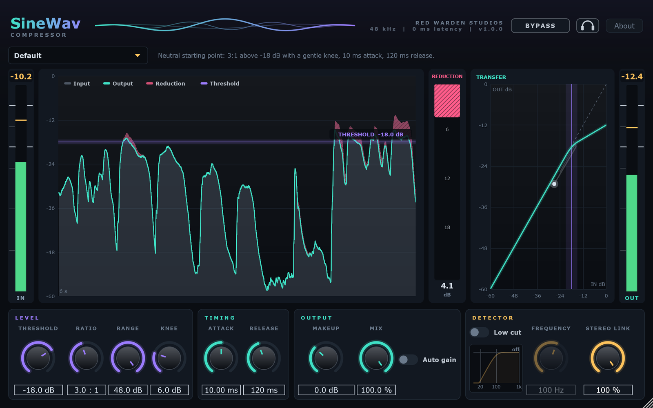Image resolution: width=653 pixels, height=408 pixels.
Task: Toggle Reduction trace in graph legend
Action: coord(165,84)
